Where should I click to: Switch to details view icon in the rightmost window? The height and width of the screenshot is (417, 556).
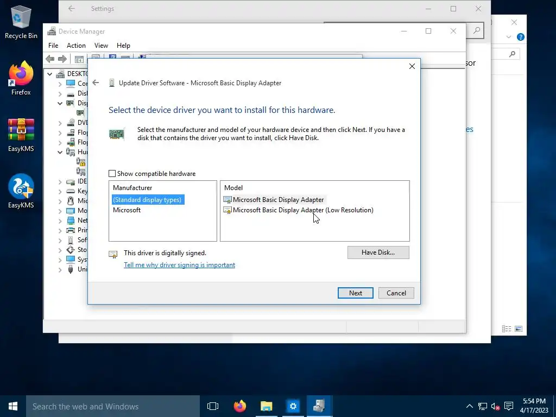[x=507, y=328]
